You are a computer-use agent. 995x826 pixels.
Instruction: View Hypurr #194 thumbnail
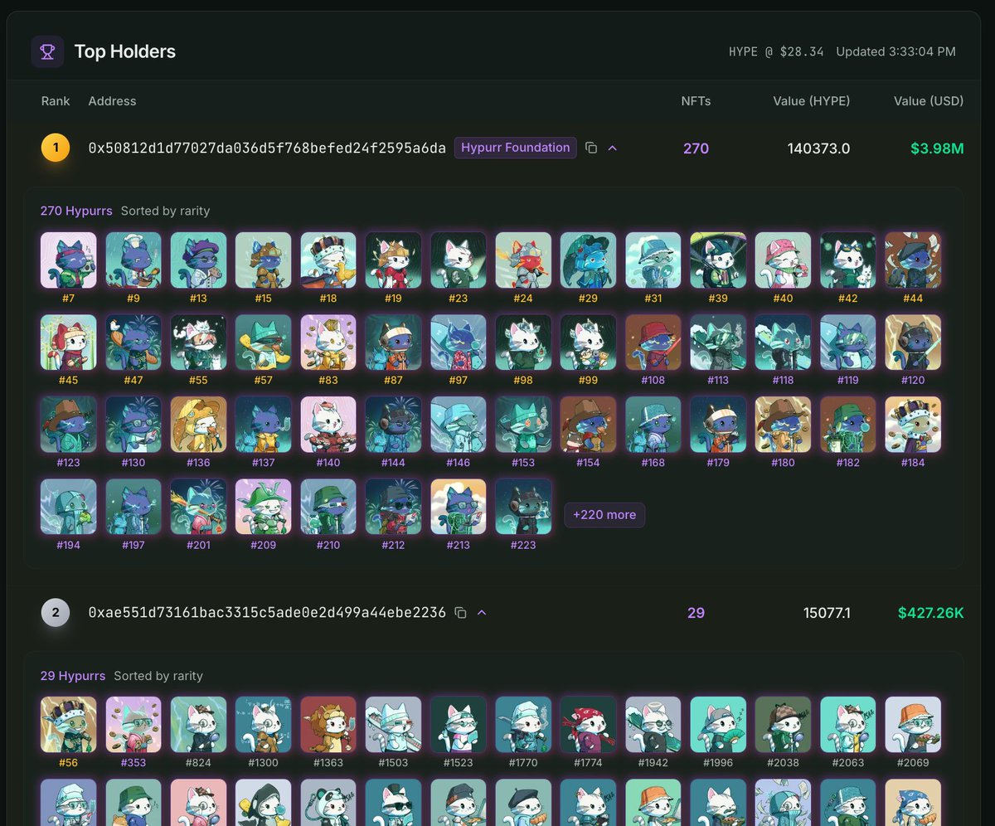tap(69, 506)
